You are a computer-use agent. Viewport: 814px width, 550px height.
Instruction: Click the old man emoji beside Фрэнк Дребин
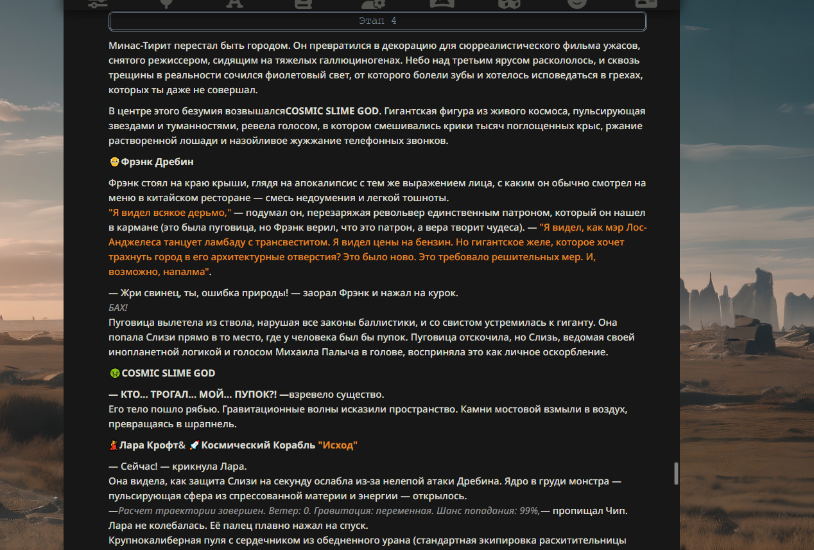(x=114, y=162)
